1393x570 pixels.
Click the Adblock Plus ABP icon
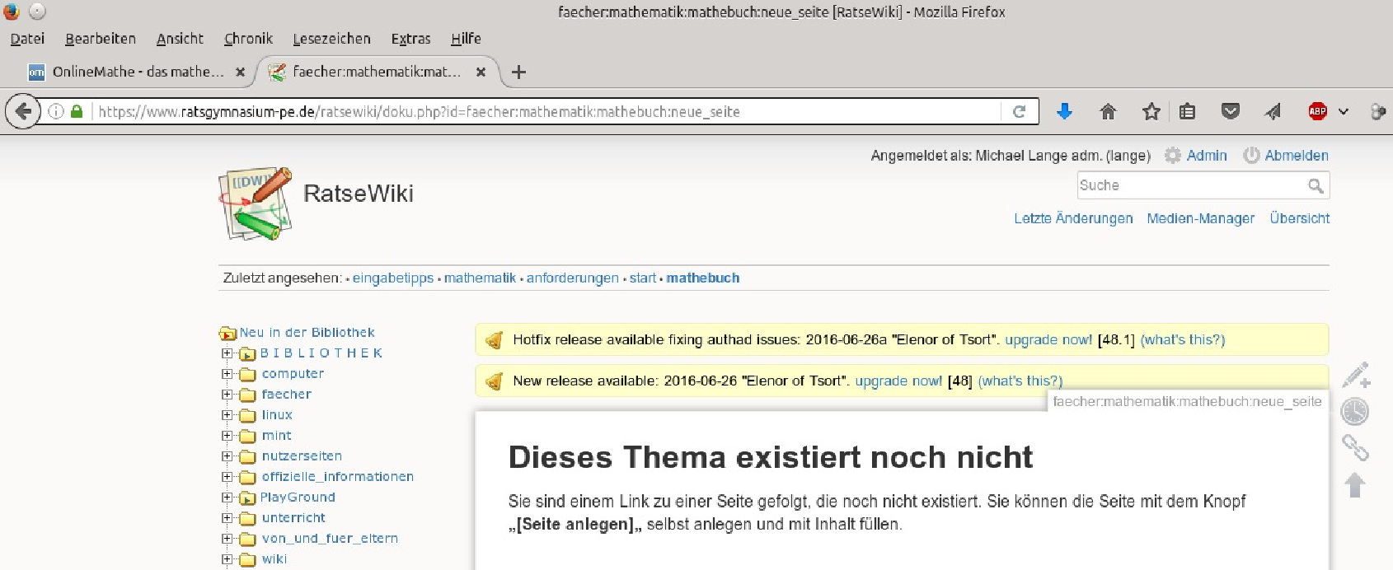pyautogui.click(x=1317, y=111)
